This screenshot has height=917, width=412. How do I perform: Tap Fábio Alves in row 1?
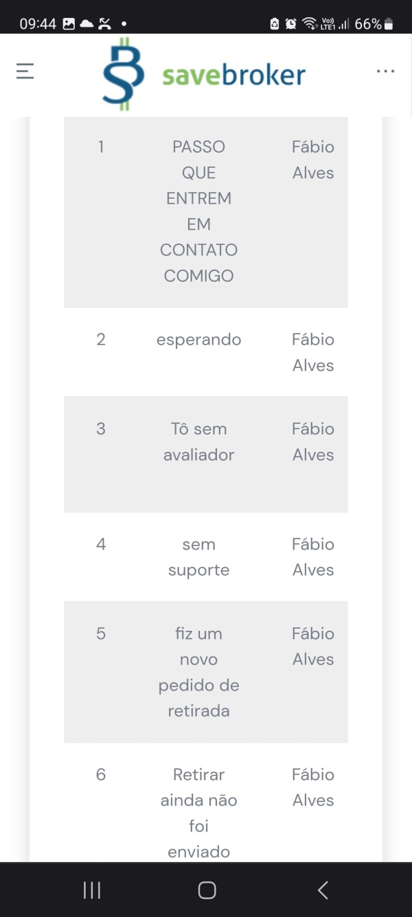tap(313, 160)
